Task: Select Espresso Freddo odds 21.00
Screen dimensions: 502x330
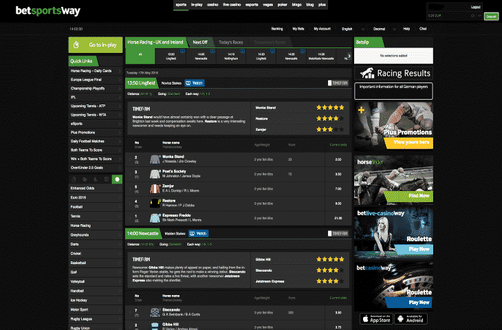Action: click(x=338, y=218)
